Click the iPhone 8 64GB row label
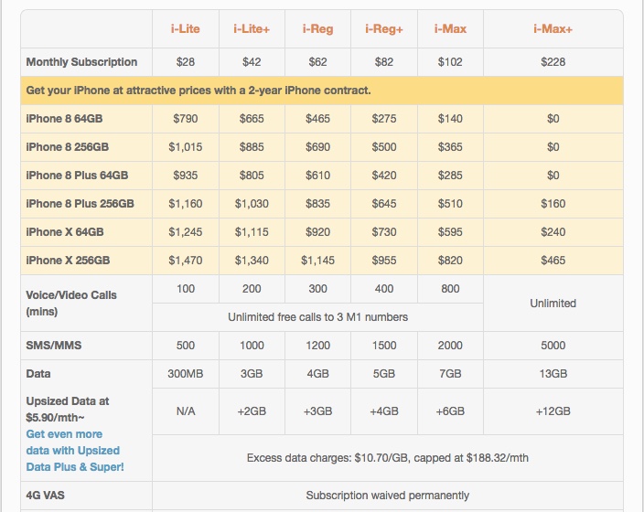 click(x=64, y=119)
